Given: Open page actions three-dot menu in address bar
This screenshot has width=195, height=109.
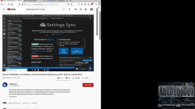Looking at the screenshot, I should tap(66, 4).
